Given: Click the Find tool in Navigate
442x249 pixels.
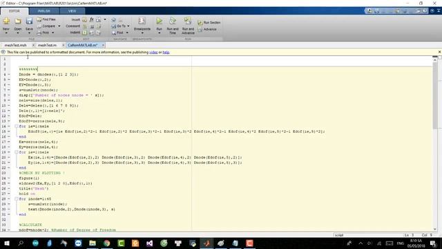Looking at the screenshot, I should pos(117,33).
